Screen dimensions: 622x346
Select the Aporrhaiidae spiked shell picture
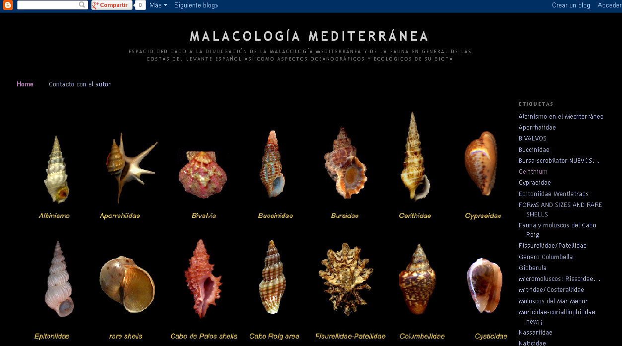point(128,168)
